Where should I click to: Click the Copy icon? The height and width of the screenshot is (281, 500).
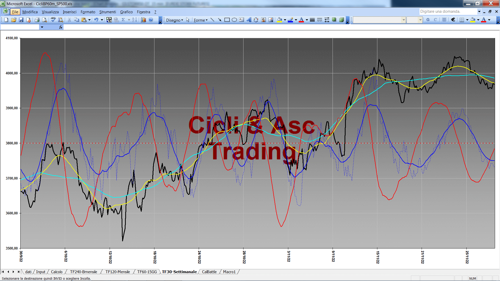77,20
